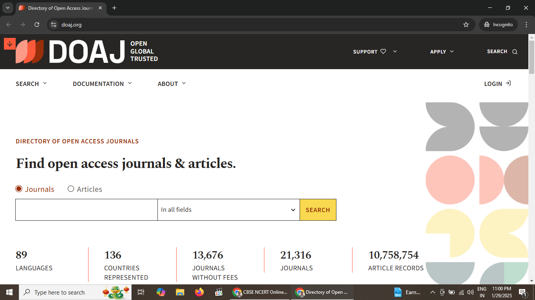Go back using browser back arrow

9,25
